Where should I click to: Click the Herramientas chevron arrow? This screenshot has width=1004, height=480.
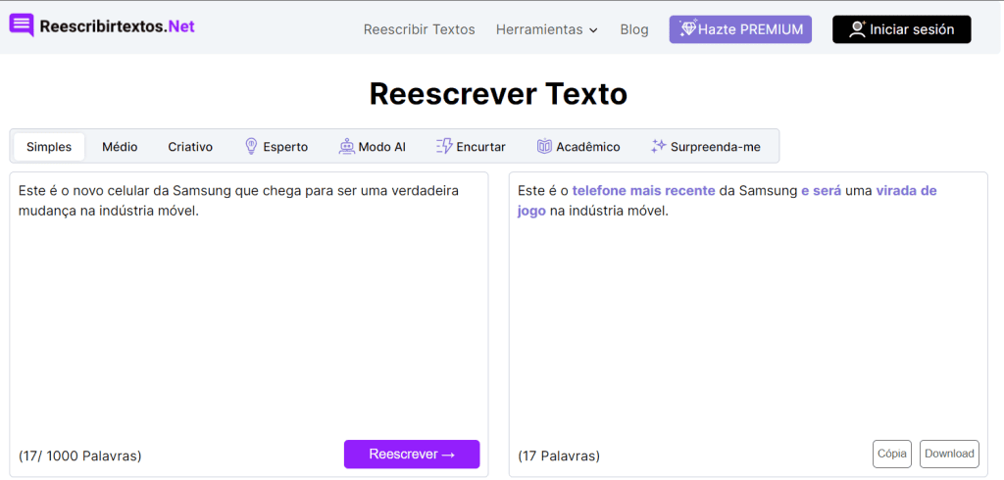pos(593,30)
